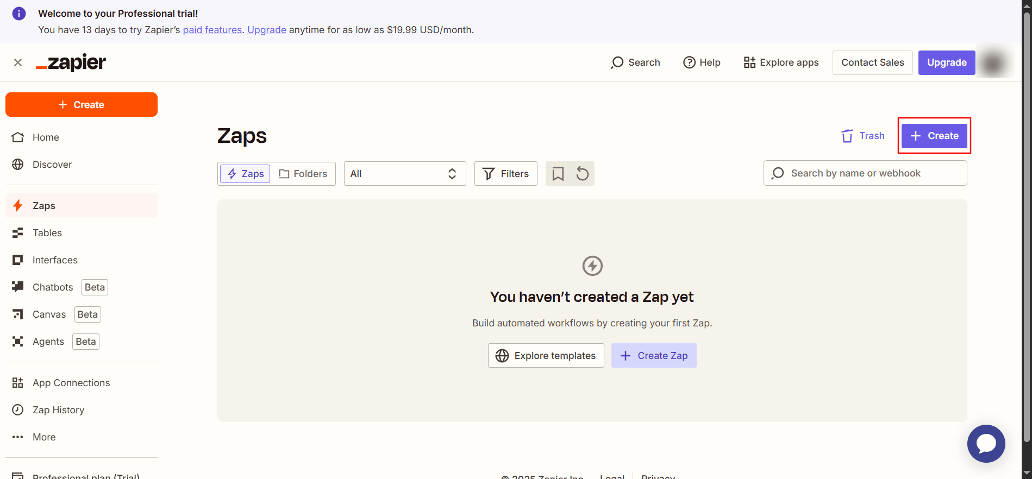Open the Help menu
This screenshot has height=479, width=1032.
pos(702,62)
